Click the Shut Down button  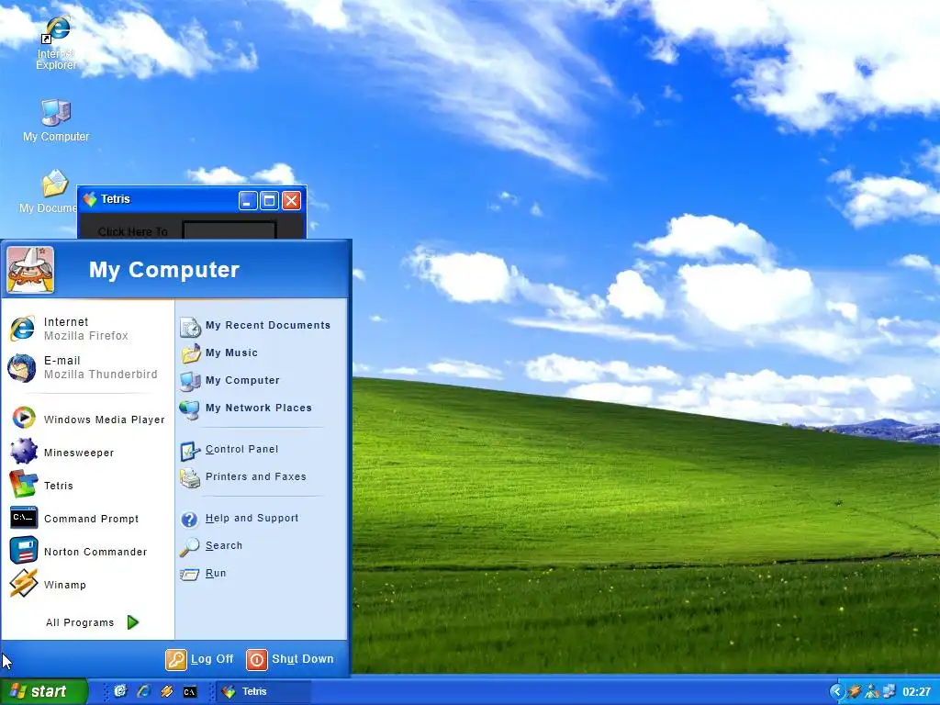[x=290, y=659]
